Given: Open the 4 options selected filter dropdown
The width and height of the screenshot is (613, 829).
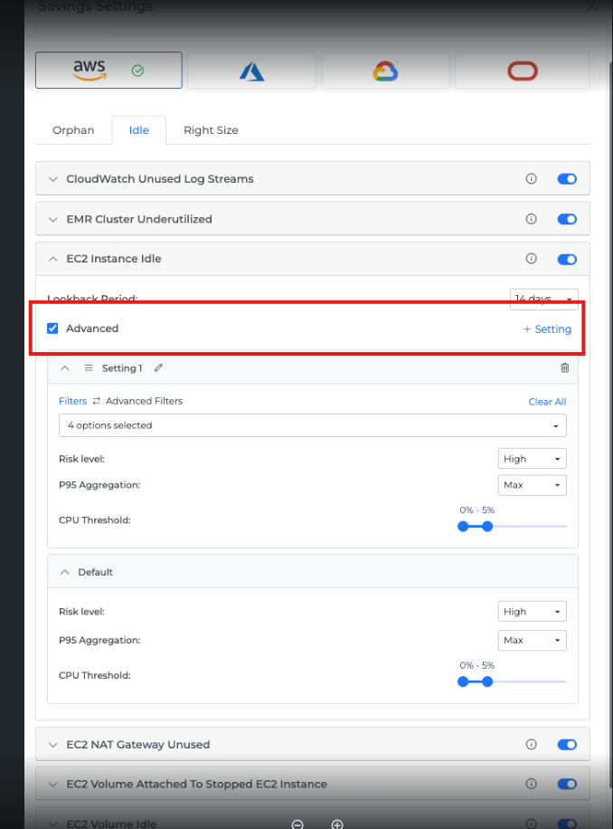Looking at the screenshot, I should pos(313,425).
